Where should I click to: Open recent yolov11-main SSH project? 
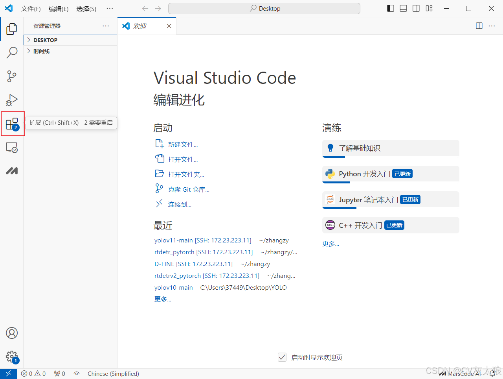pyautogui.click(x=203, y=240)
